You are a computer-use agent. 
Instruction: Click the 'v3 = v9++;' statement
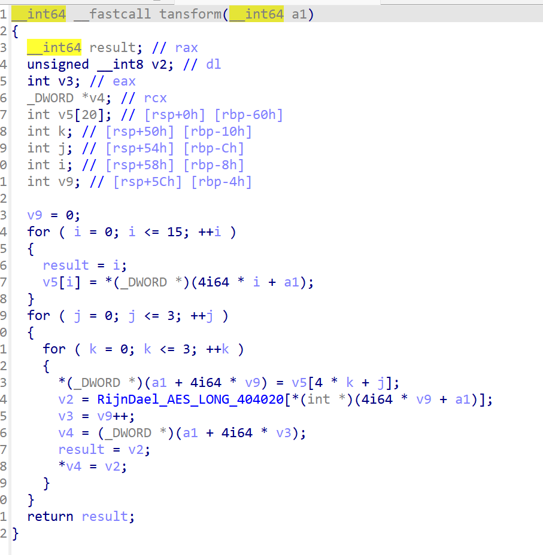(x=96, y=416)
